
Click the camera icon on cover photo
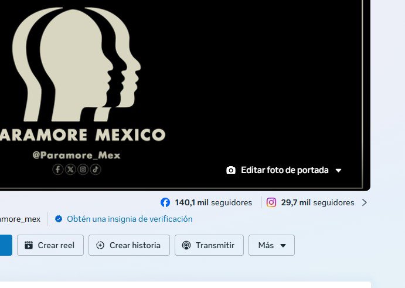(x=231, y=170)
